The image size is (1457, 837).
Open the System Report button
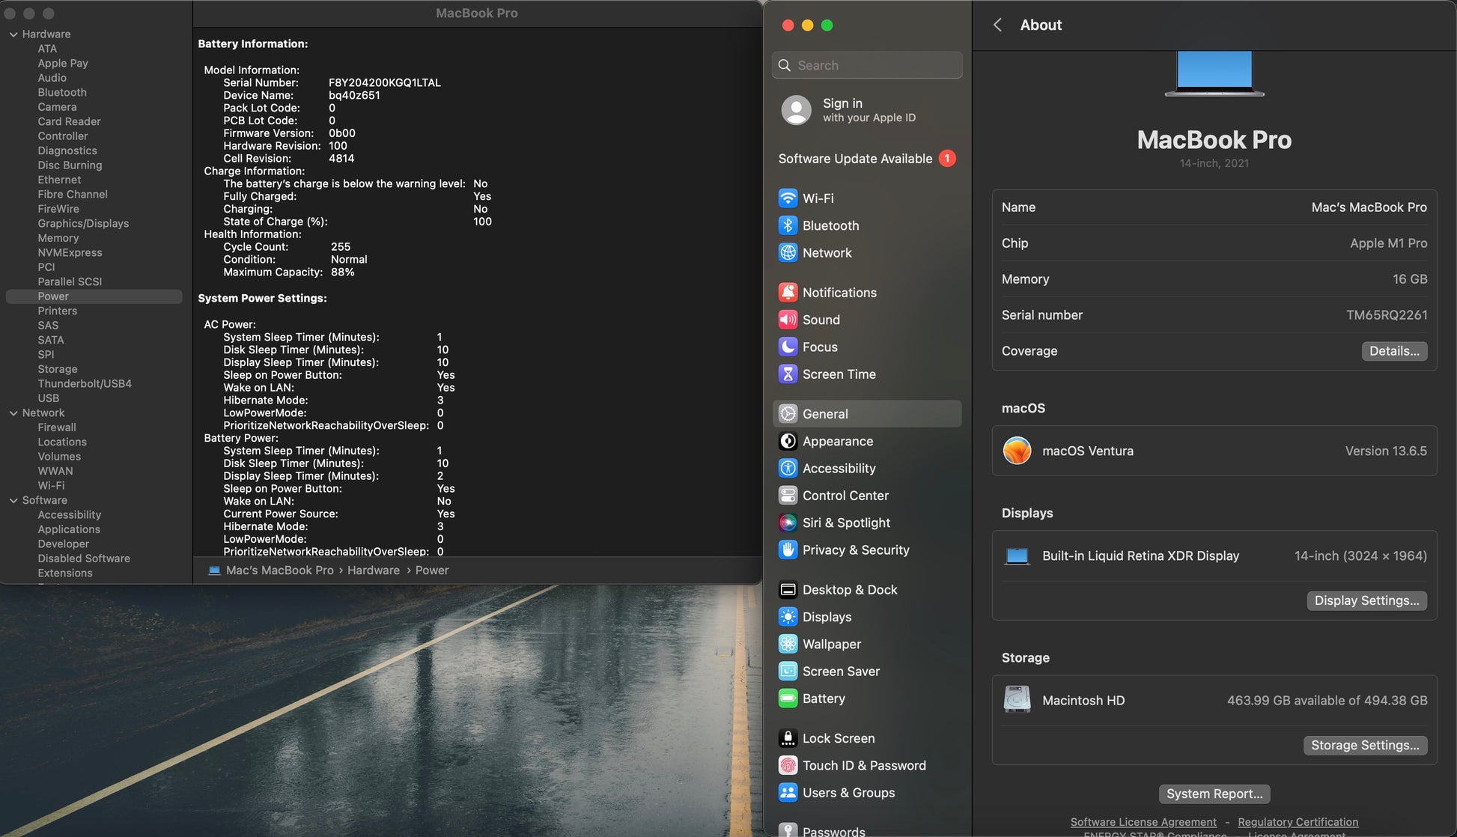pos(1214,794)
